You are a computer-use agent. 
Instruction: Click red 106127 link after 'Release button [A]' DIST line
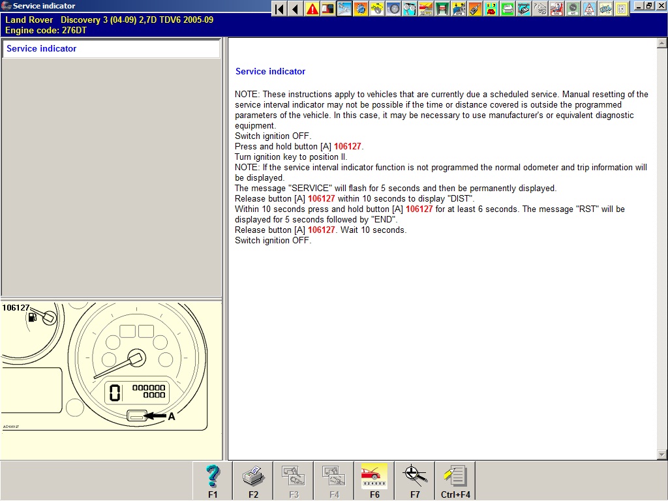tap(322, 199)
